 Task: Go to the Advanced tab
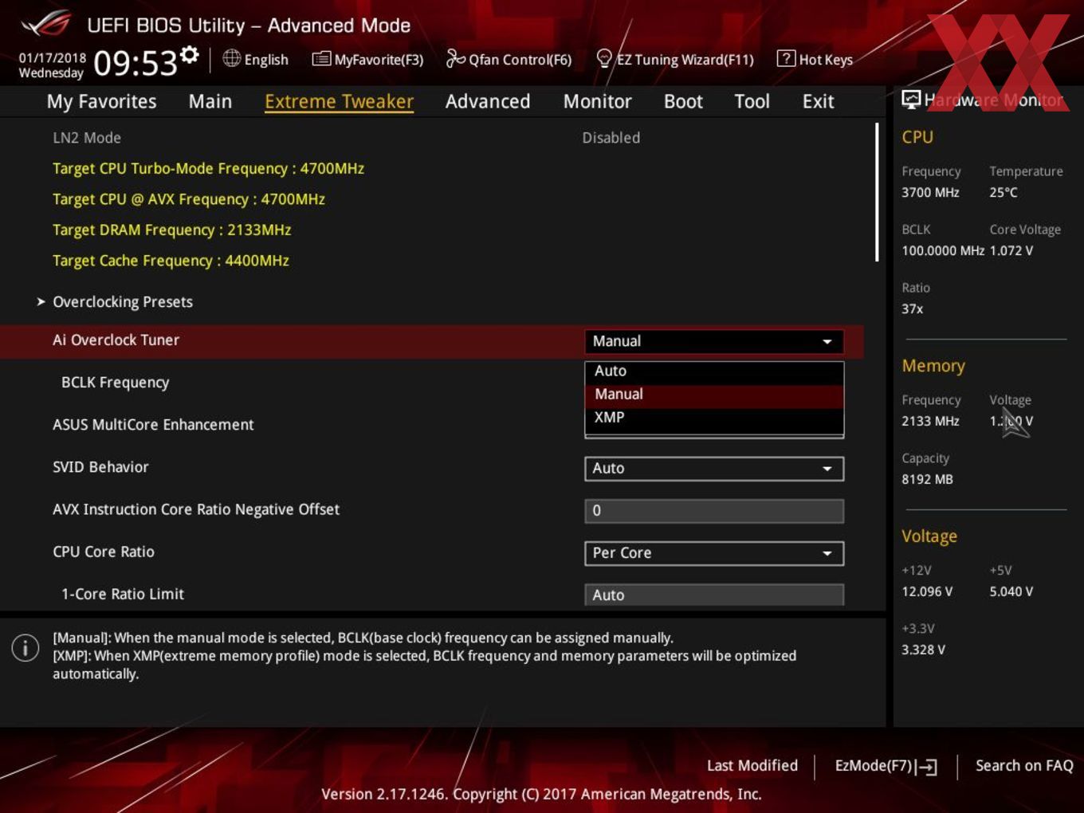(x=488, y=101)
